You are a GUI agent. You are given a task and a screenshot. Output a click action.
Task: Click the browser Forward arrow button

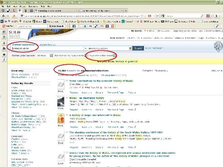[8, 16]
